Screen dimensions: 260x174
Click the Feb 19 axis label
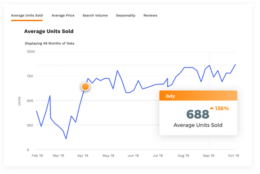coord(37,156)
